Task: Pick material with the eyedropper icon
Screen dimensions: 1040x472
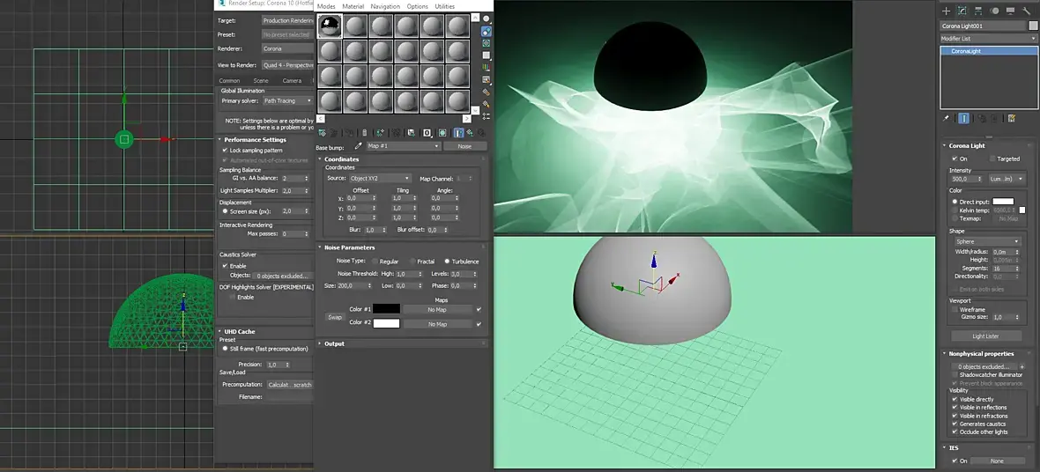Action: coord(359,146)
